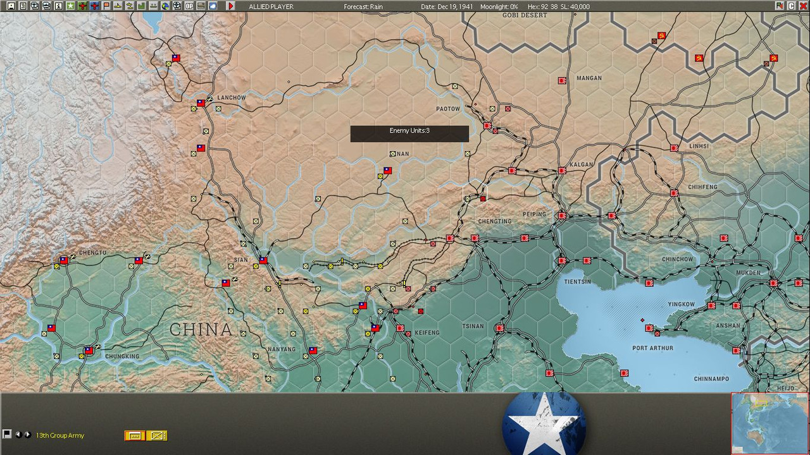Click the black flag icon in bottom panel
The width and height of the screenshot is (810, 455).
tap(7, 434)
